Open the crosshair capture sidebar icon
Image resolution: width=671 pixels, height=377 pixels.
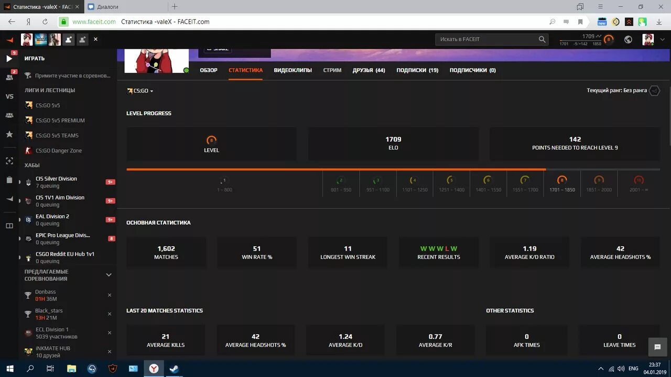click(x=9, y=161)
